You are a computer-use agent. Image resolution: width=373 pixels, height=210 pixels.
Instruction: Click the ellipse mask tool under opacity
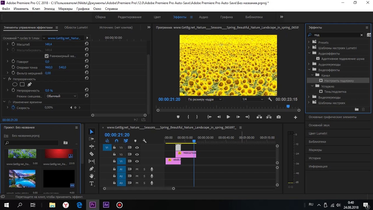[15, 85]
